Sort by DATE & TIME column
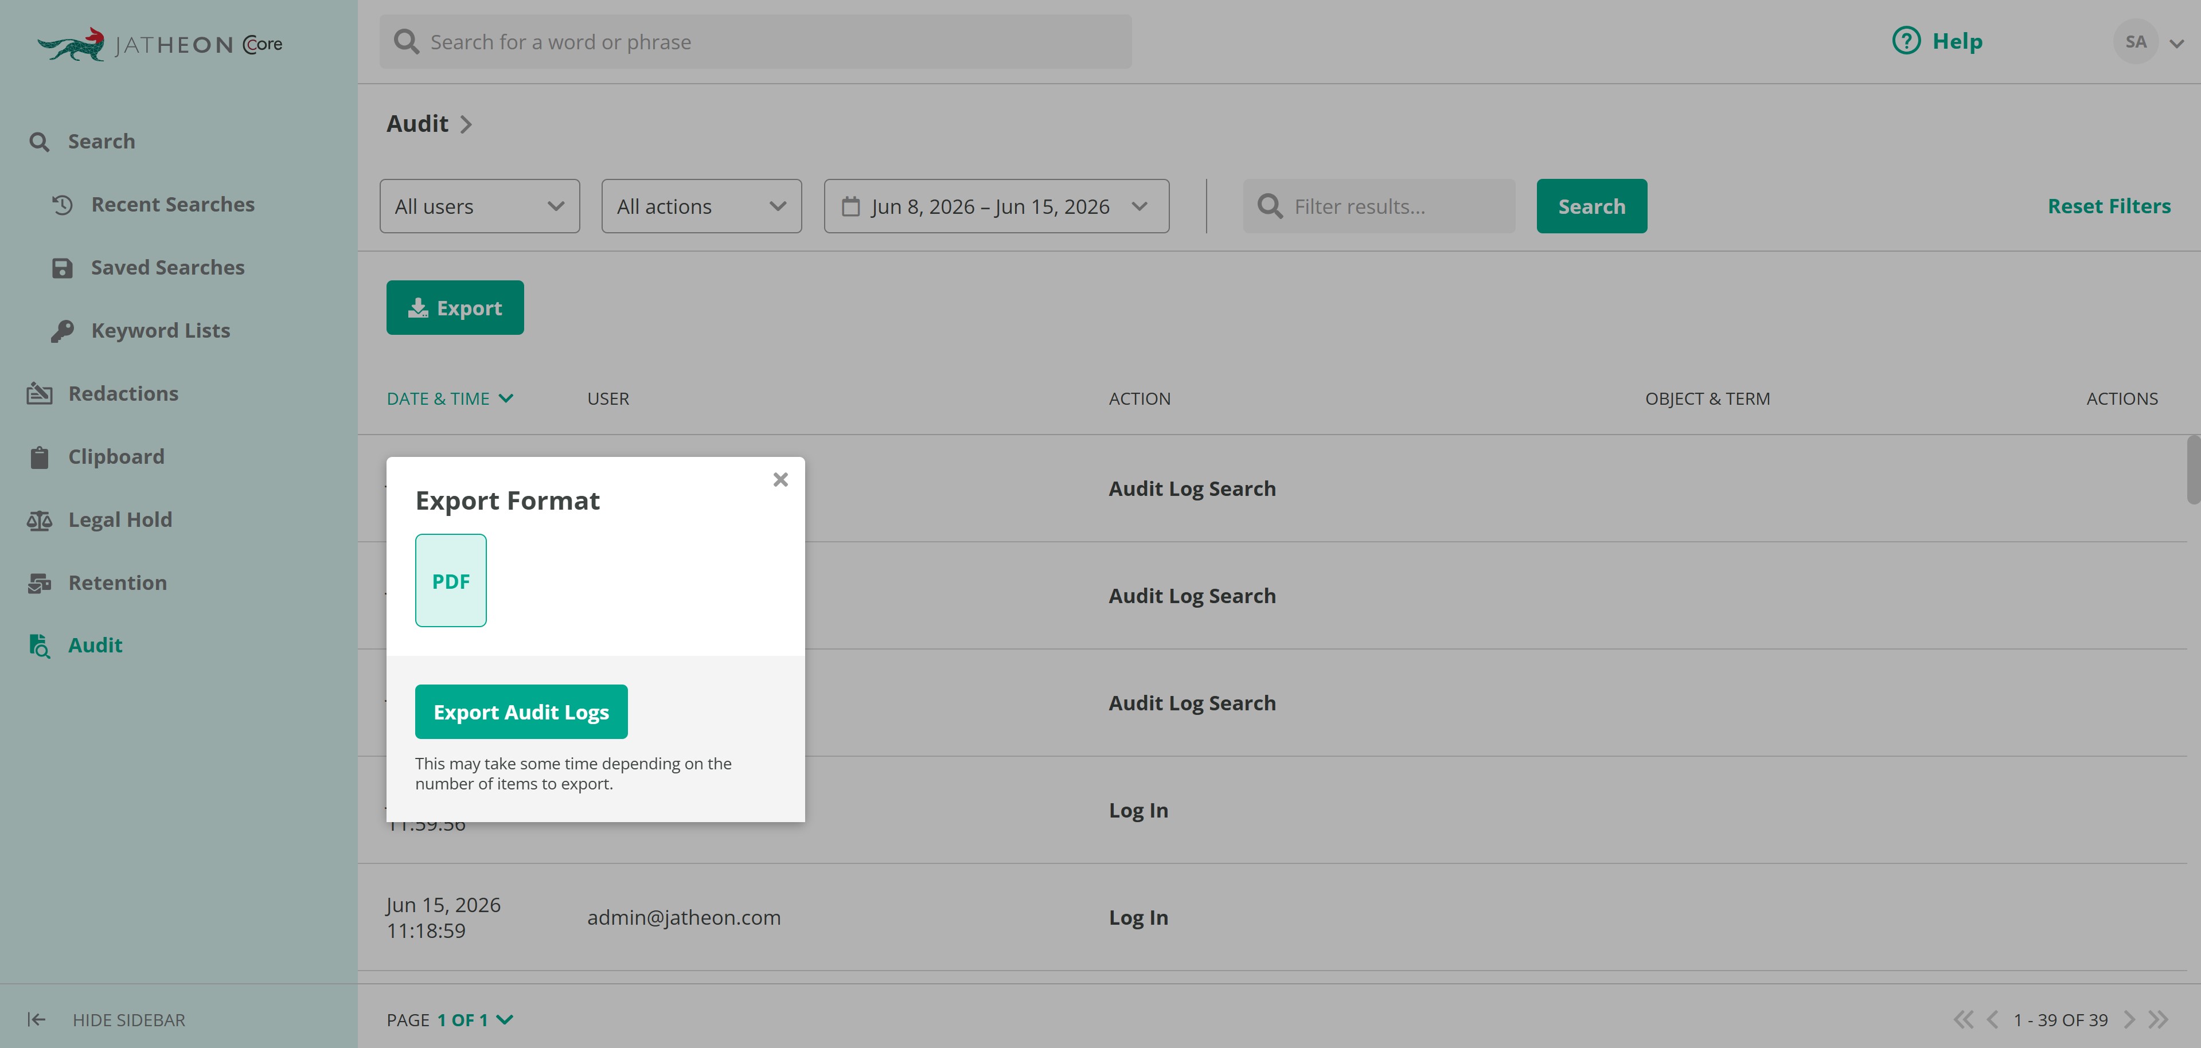Image resolution: width=2201 pixels, height=1048 pixels. click(x=450, y=398)
